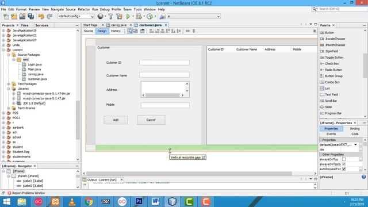
Task: Click the Build Project hammer icon
Action: tap(110, 17)
